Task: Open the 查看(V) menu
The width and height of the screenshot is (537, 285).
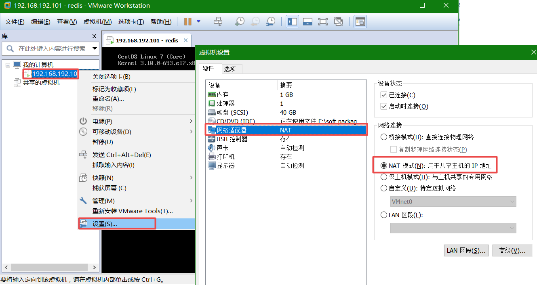Action: pos(67,22)
